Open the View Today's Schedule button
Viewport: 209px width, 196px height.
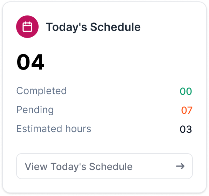[x=104, y=166]
